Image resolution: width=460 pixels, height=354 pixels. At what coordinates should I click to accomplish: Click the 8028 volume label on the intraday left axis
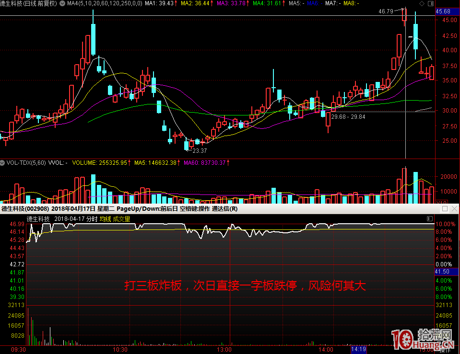pyautogui.click(x=18, y=335)
